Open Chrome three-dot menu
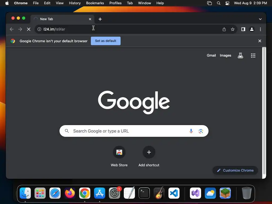The image size is (272, 204). (x=260, y=29)
